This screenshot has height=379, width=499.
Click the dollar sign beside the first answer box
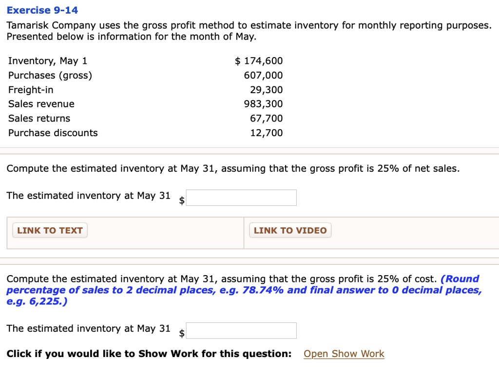click(x=181, y=200)
